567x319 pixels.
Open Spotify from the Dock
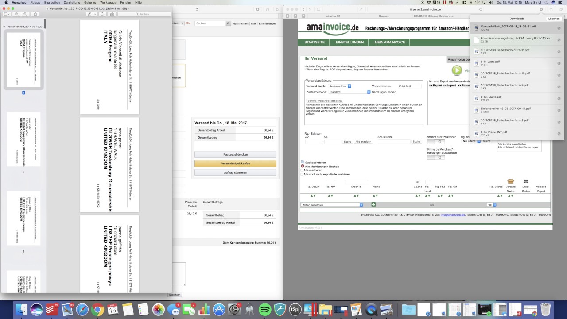[x=265, y=309]
